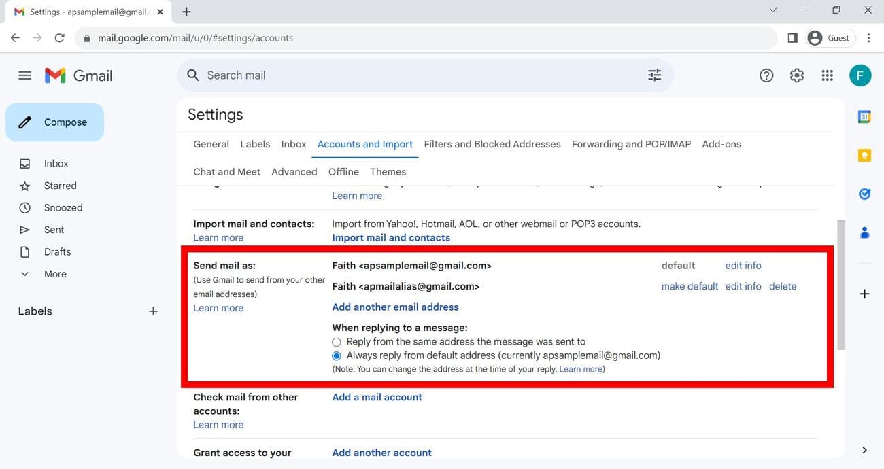Viewport: 884px width, 469px height.
Task: Click the Settings gear icon
Action: point(797,75)
